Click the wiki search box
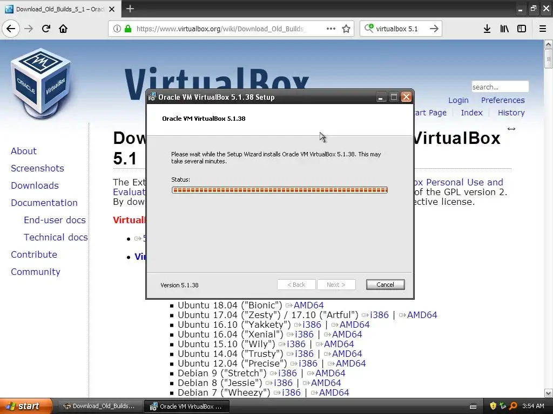553x414 pixels. (500, 87)
